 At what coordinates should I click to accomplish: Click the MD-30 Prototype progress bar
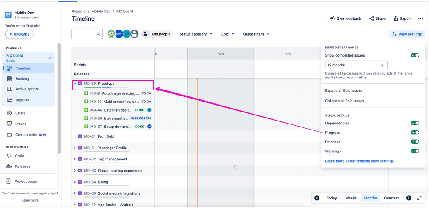click(x=107, y=87)
